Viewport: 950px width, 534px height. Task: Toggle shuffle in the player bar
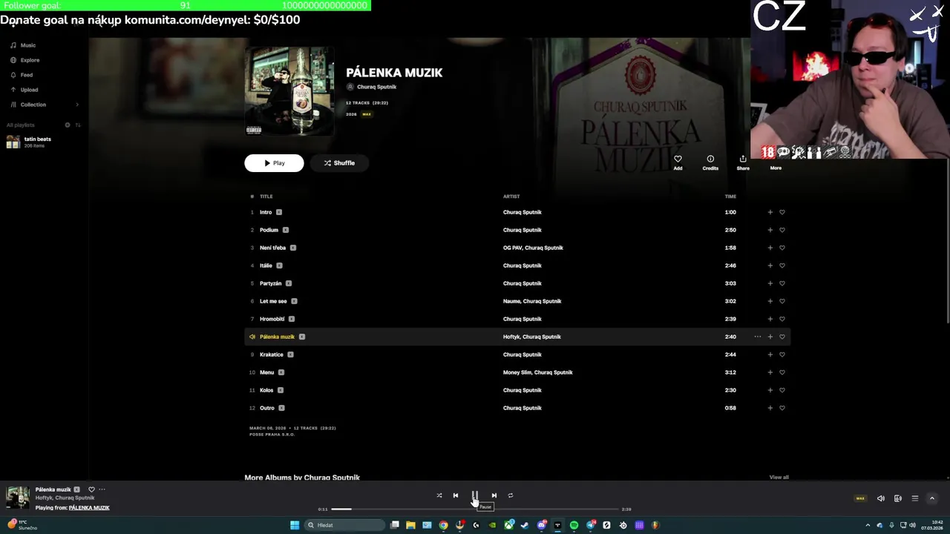(x=439, y=495)
